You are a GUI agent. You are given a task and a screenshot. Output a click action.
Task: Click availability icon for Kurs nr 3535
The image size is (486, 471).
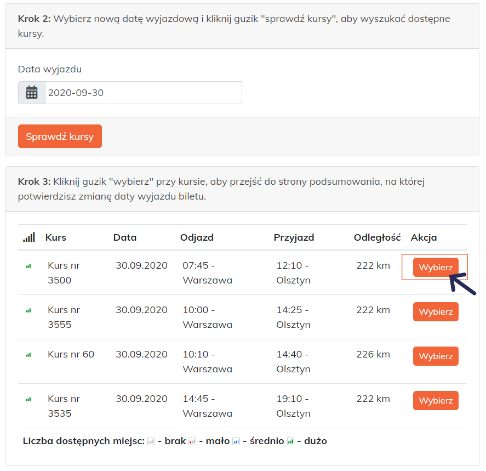[x=28, y=399]
